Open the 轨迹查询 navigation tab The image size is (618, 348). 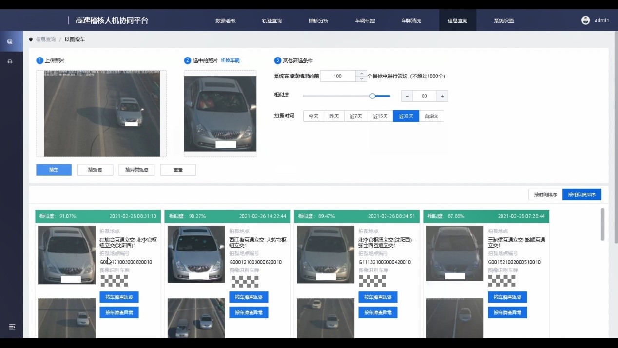(271, 21)
